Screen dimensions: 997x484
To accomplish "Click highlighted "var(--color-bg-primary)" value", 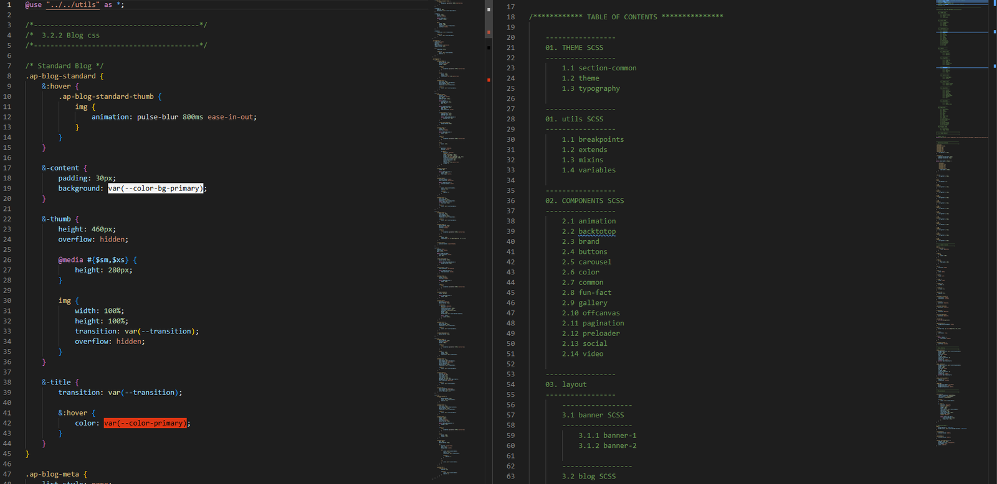I will 156,188.
